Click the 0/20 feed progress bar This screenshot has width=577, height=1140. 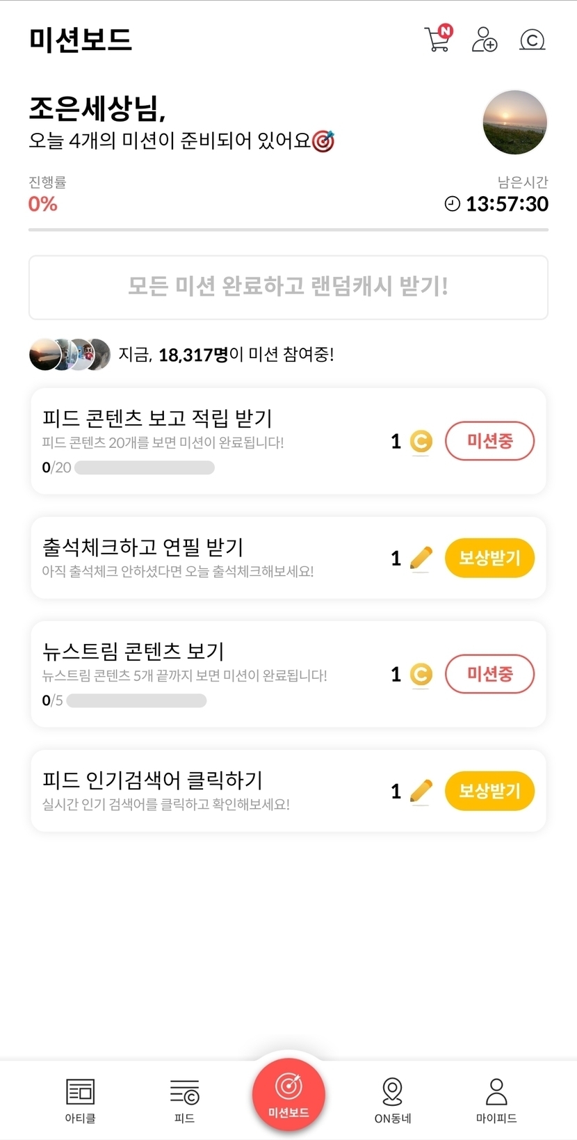(x=144, y=467)
